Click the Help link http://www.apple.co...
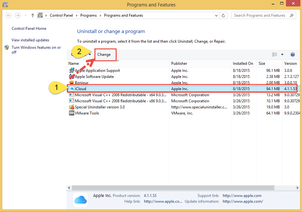Viewport: 302px width, 212px height. (x=163, y=201)
